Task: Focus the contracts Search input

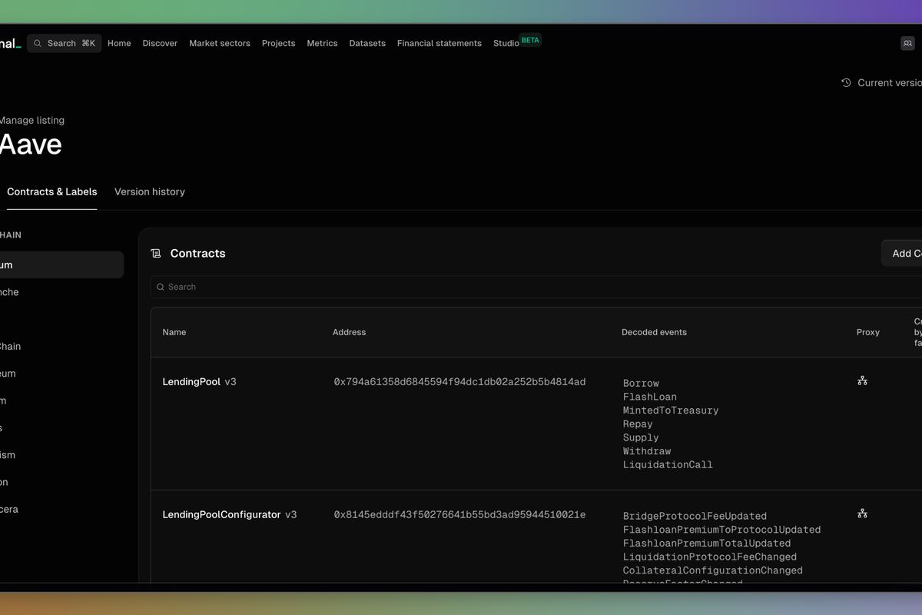Action: (x=536, y=287)
